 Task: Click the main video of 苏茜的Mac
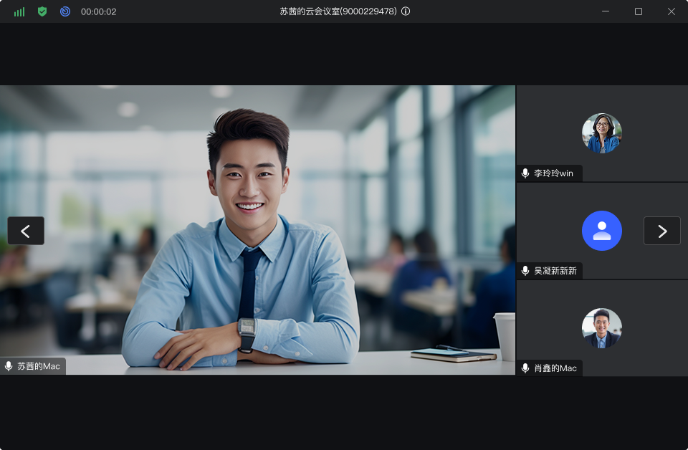257,230
